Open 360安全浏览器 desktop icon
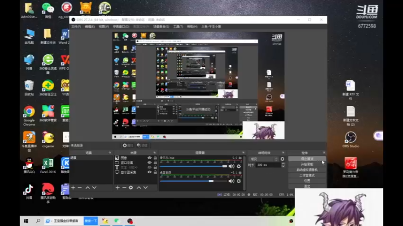Screen dimensions: 403x226 click(48, 64)
